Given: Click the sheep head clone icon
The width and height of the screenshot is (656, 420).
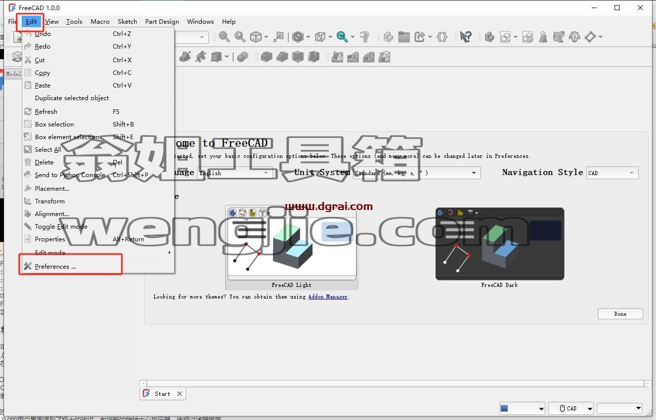Looking at the screenshot, I should click(574, 37).
